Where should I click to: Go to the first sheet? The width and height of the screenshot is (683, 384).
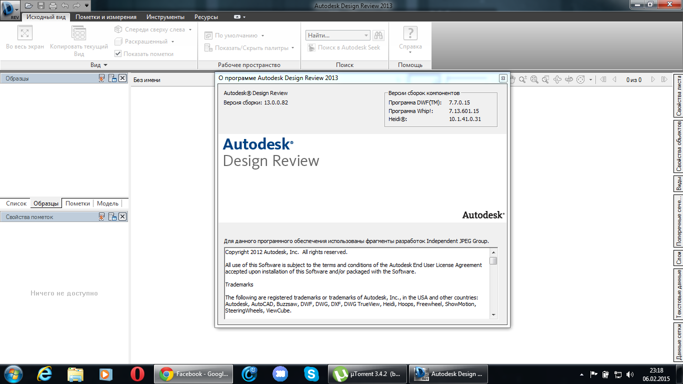tap(603, 79)
